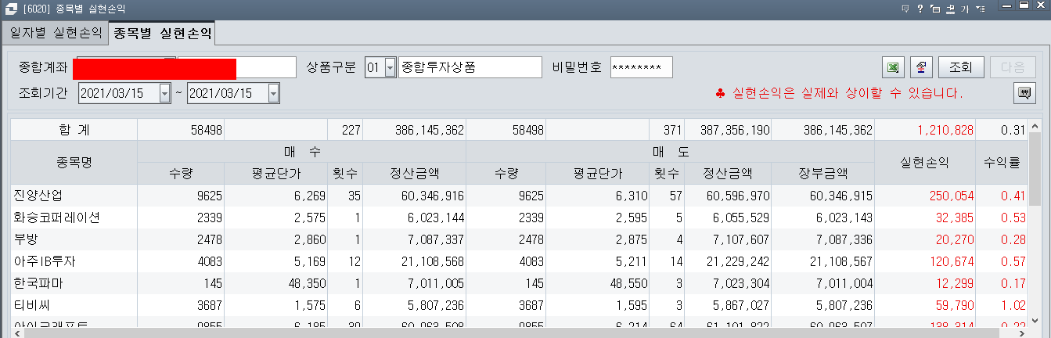Screen dimensions: 1051x338
Task: Click the start date field 2021/03/15
Action: [119, 93]
